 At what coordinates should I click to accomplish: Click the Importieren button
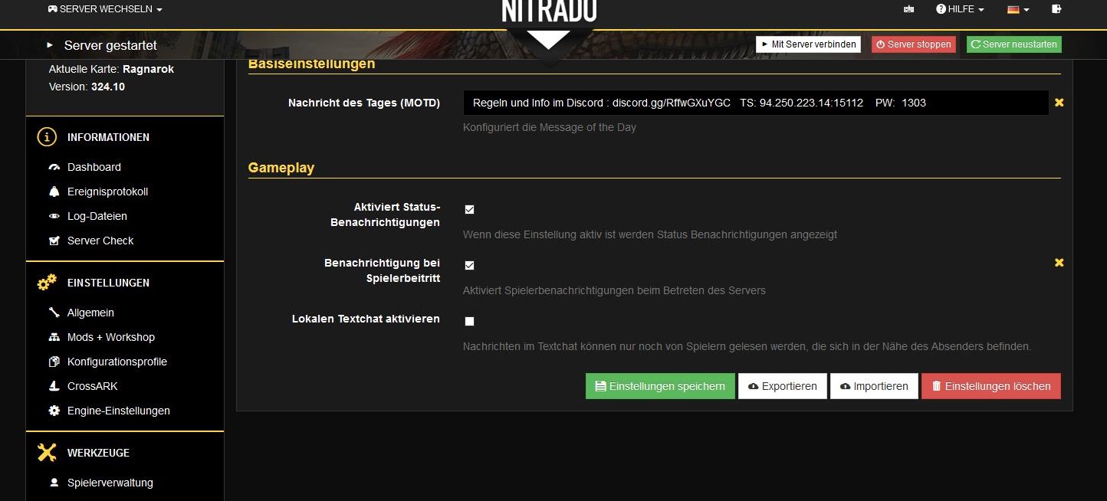point(874,386)
